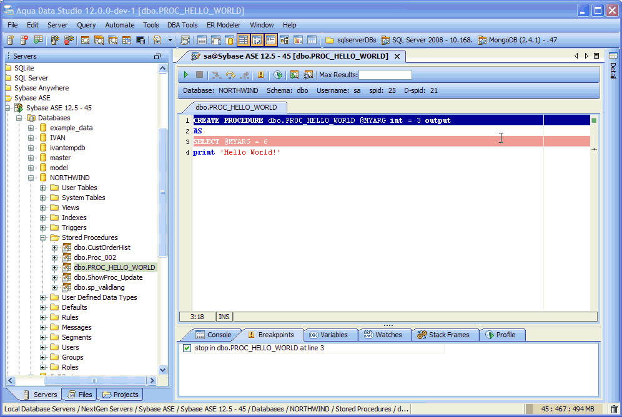Uncheck the breakpoint stop at line 3

[187, 348]
